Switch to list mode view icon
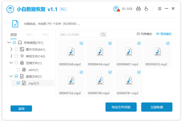182x121 pixels. (138, 34)
